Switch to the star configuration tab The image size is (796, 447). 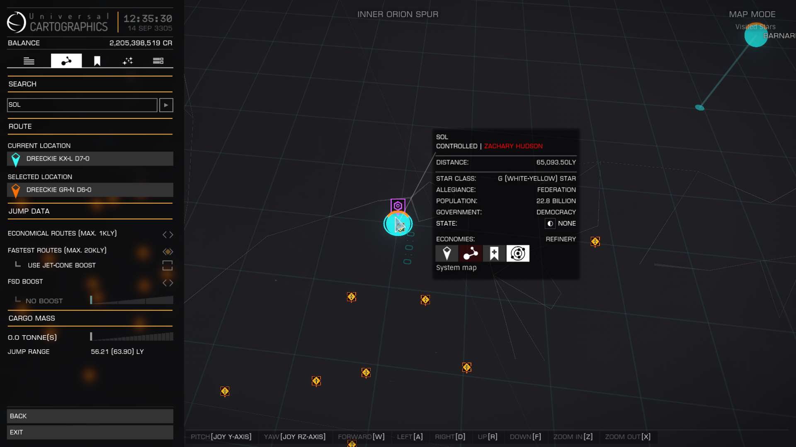pyautogui.click(x=128, y=61)
